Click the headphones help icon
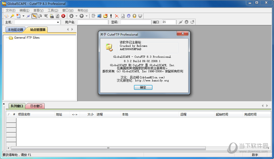The height and width of the screenshot is (159, 274). (x=134, y=16)
